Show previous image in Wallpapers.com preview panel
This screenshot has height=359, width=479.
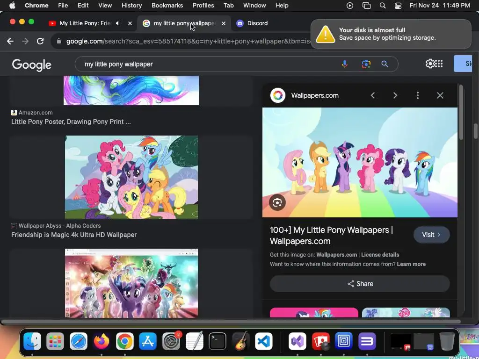(373, 95)
